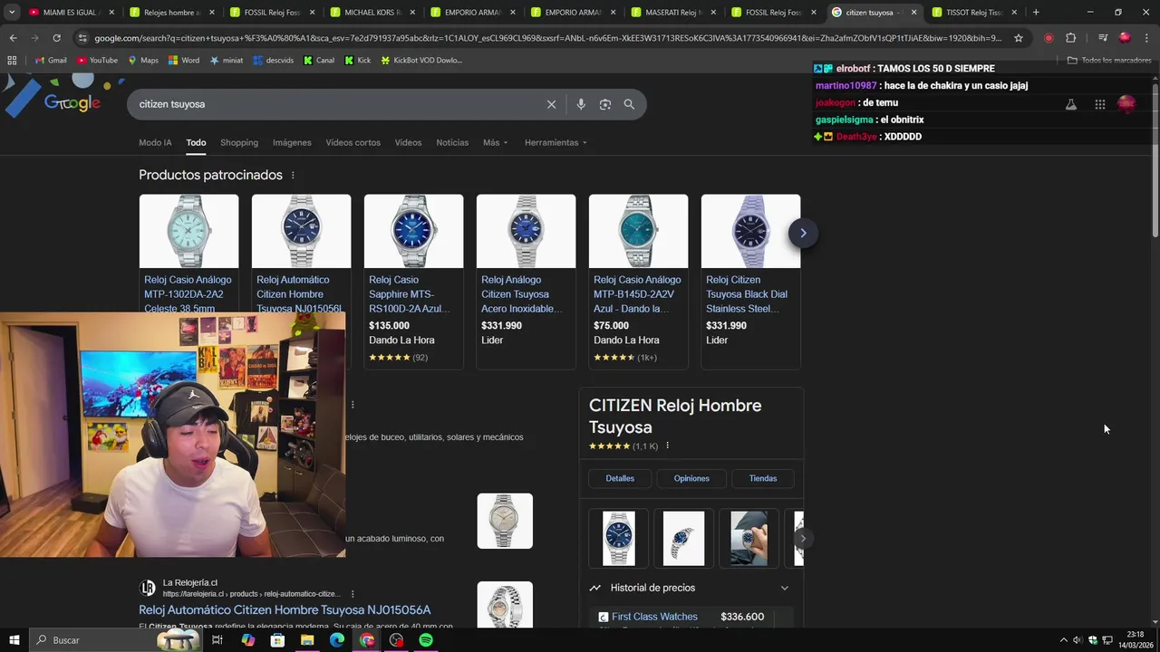Open the Word bookmark
1160x652 pixels.
pos(183,60)
